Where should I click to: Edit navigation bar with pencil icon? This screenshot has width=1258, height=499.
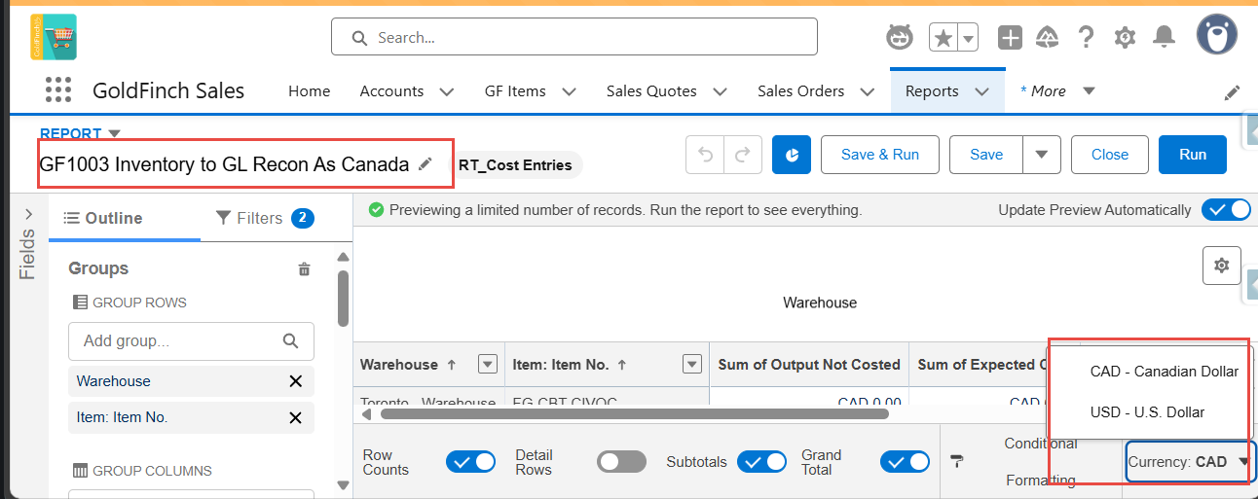[x=1232, y=92]
